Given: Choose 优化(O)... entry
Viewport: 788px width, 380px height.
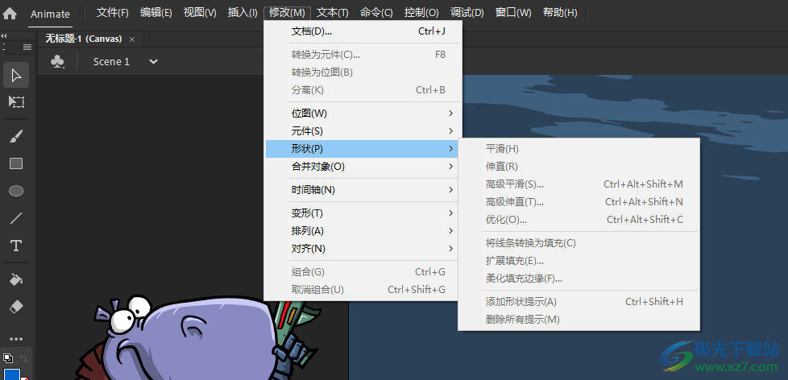Looking at the screenshot, I should (x=579, y=219).
